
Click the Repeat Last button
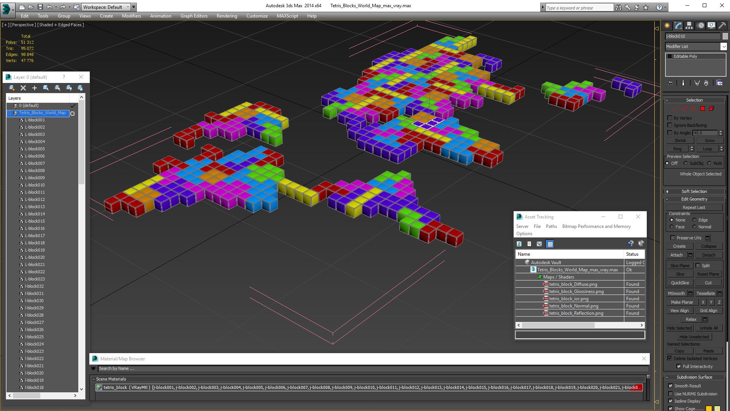coord(694,207)
